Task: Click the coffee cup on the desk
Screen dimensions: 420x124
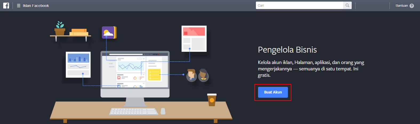Action: pos(212,100)
